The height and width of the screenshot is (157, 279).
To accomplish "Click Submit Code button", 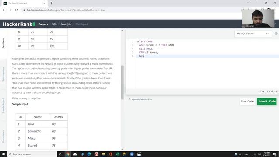I will (266, 101).
